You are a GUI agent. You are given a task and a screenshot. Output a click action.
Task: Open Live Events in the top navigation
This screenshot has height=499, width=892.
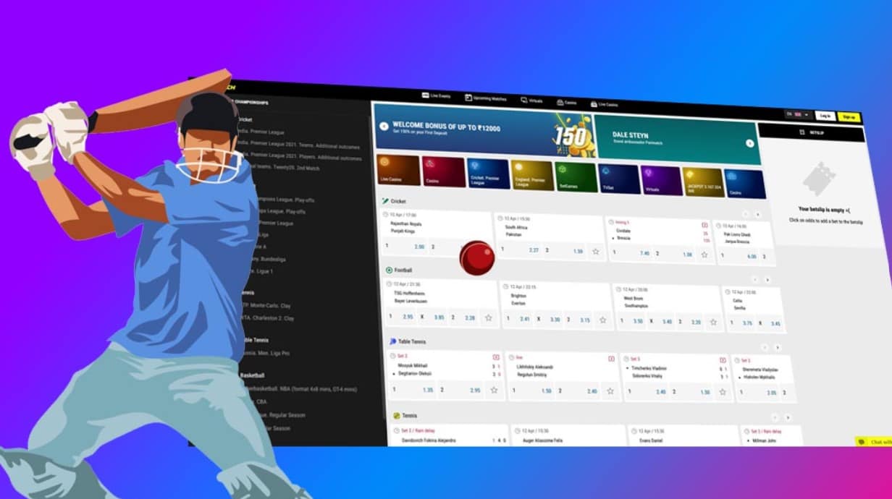tap(436, 95)
